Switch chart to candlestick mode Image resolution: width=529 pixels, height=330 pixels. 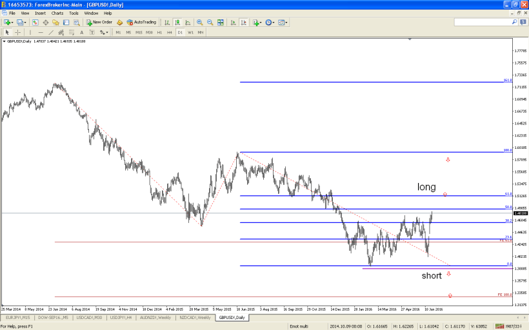coord(177,22)
